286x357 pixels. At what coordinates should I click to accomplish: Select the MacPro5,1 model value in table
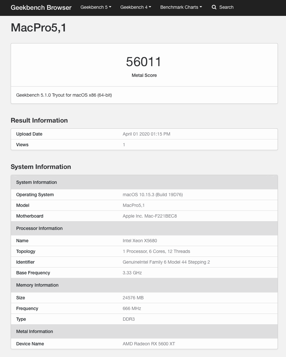click(133, 205)
